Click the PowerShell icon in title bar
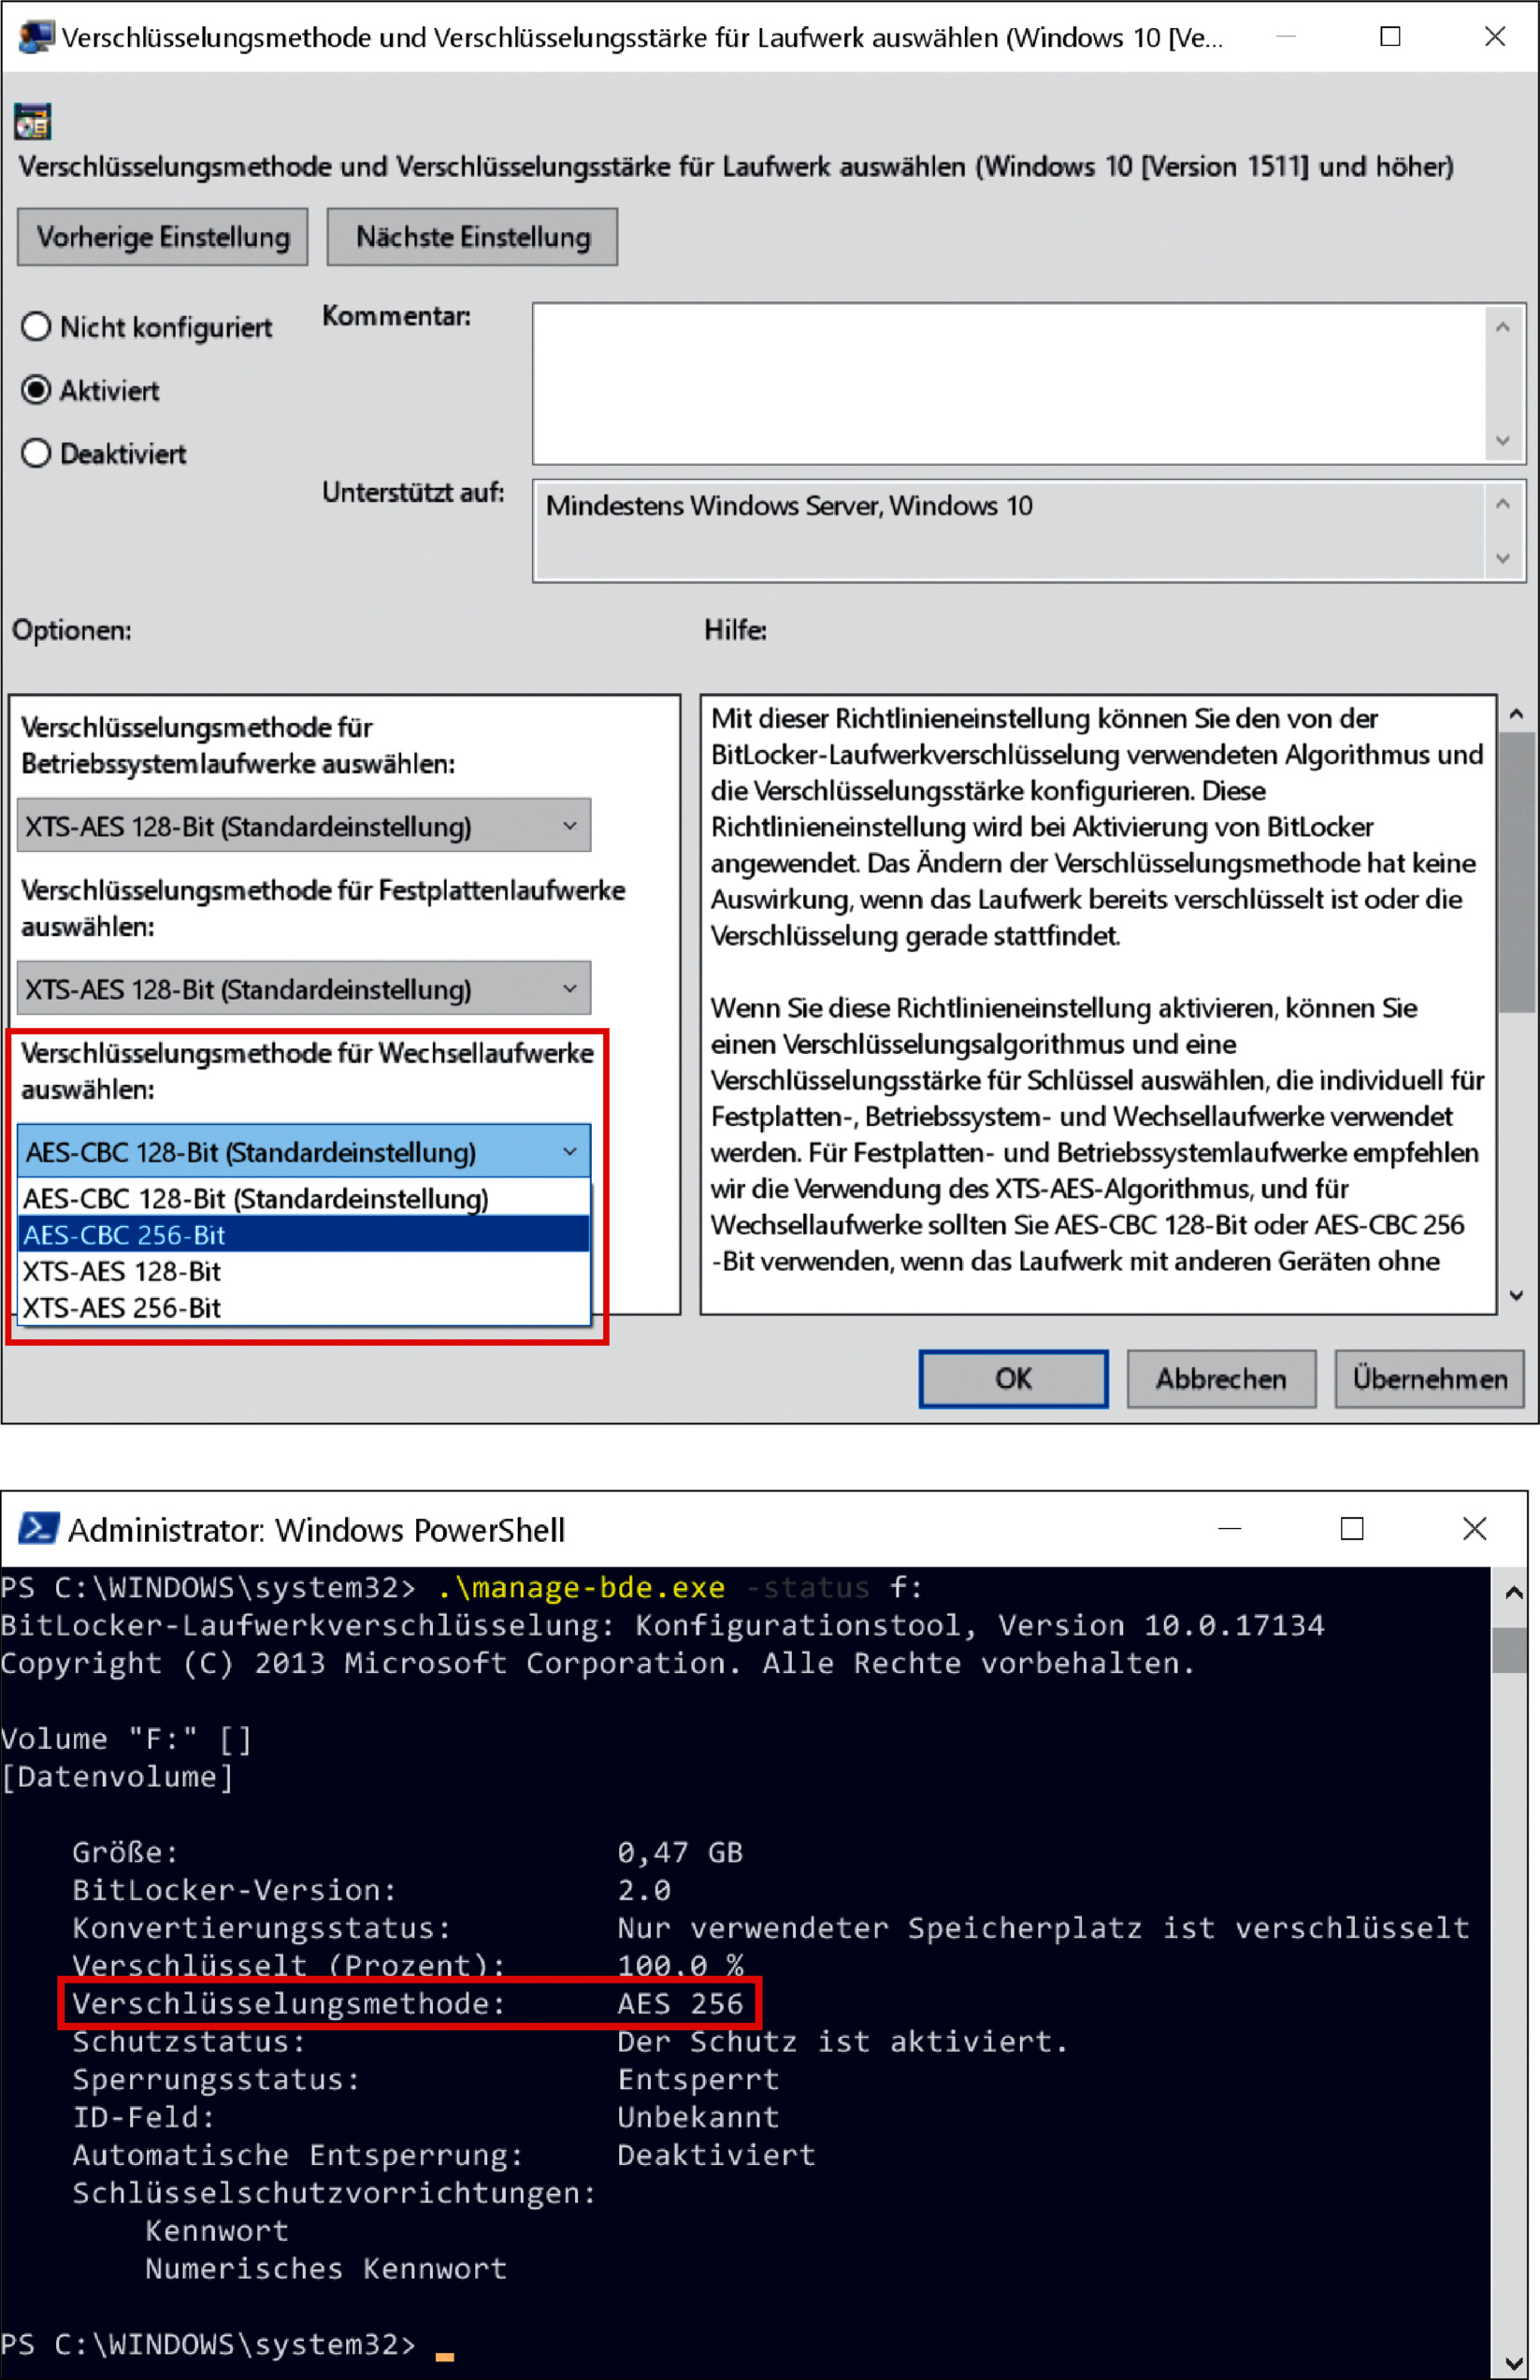This screenshot has width=1540, height=2380. point(38,1529)
